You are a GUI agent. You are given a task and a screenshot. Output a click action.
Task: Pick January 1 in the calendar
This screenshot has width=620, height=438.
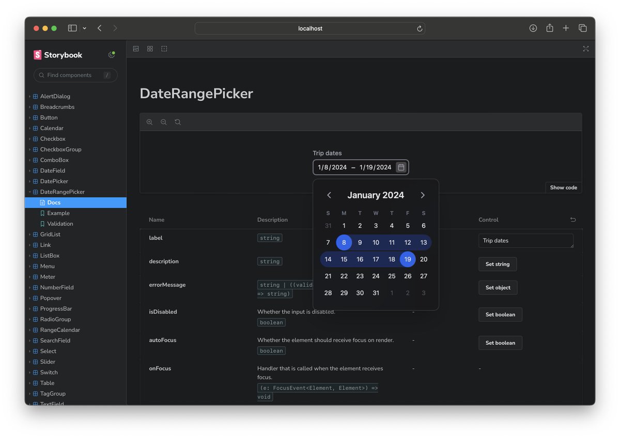point(344,226)
